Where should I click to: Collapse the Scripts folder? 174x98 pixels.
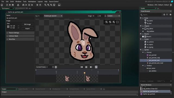(x=141, y=39)
